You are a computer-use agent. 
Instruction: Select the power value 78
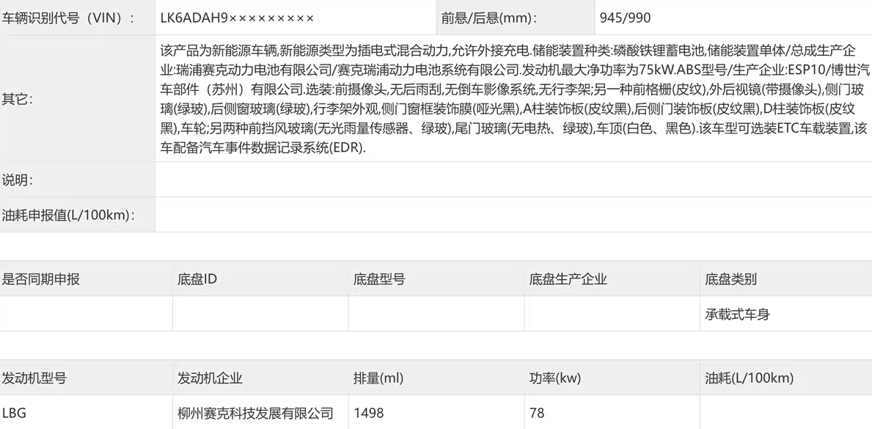tap(537, 414)
